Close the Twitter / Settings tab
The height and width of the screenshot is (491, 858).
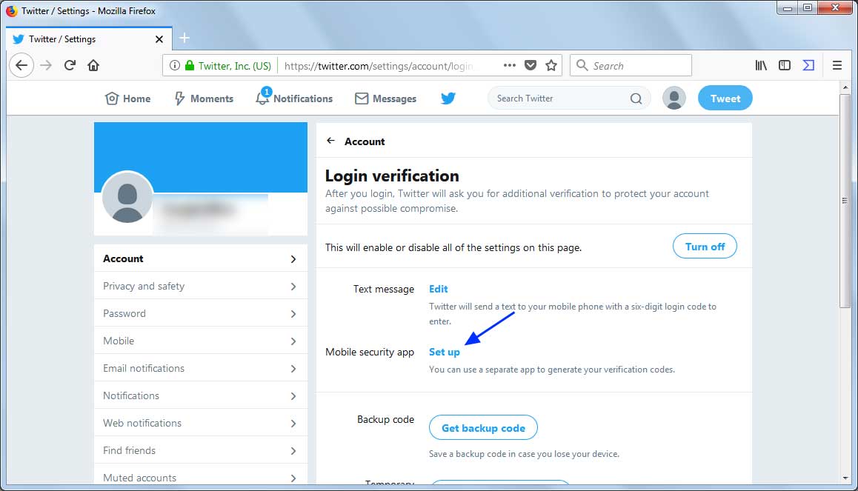[159, 39]
